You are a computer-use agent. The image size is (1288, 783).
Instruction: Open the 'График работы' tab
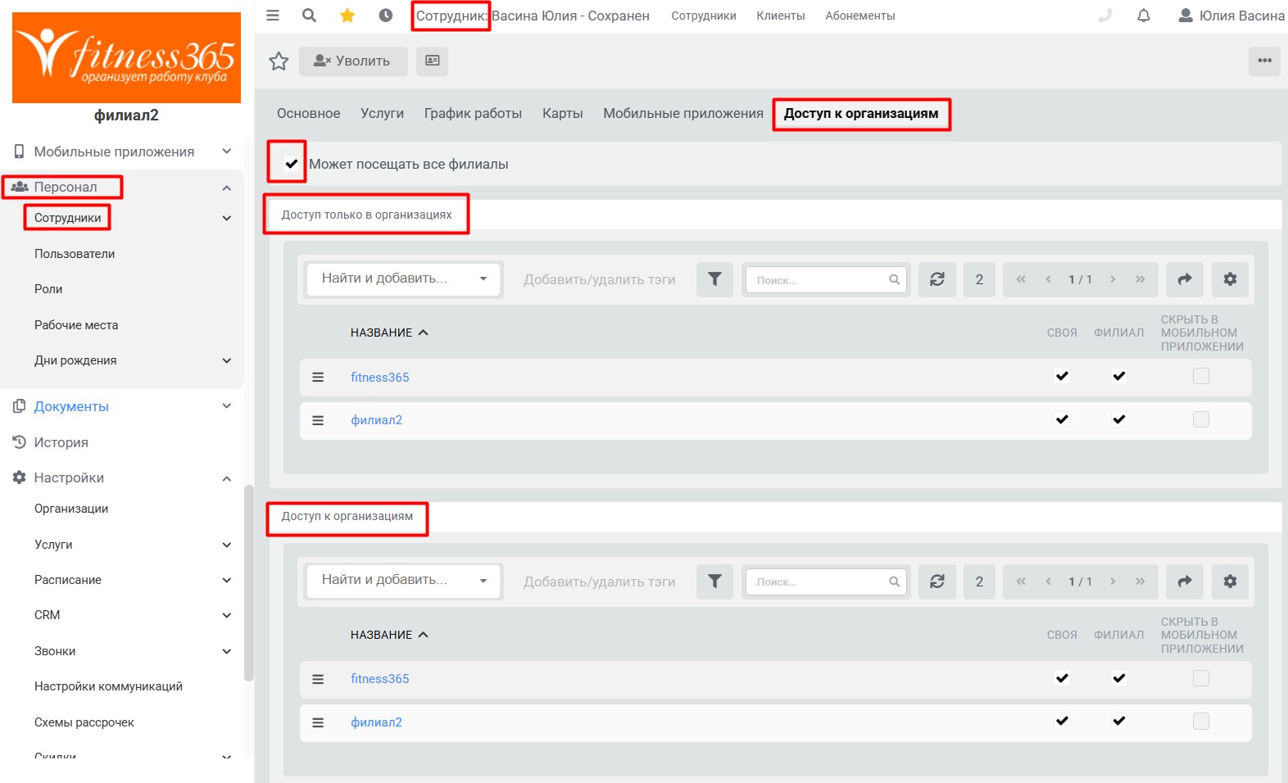coord(473,114)
